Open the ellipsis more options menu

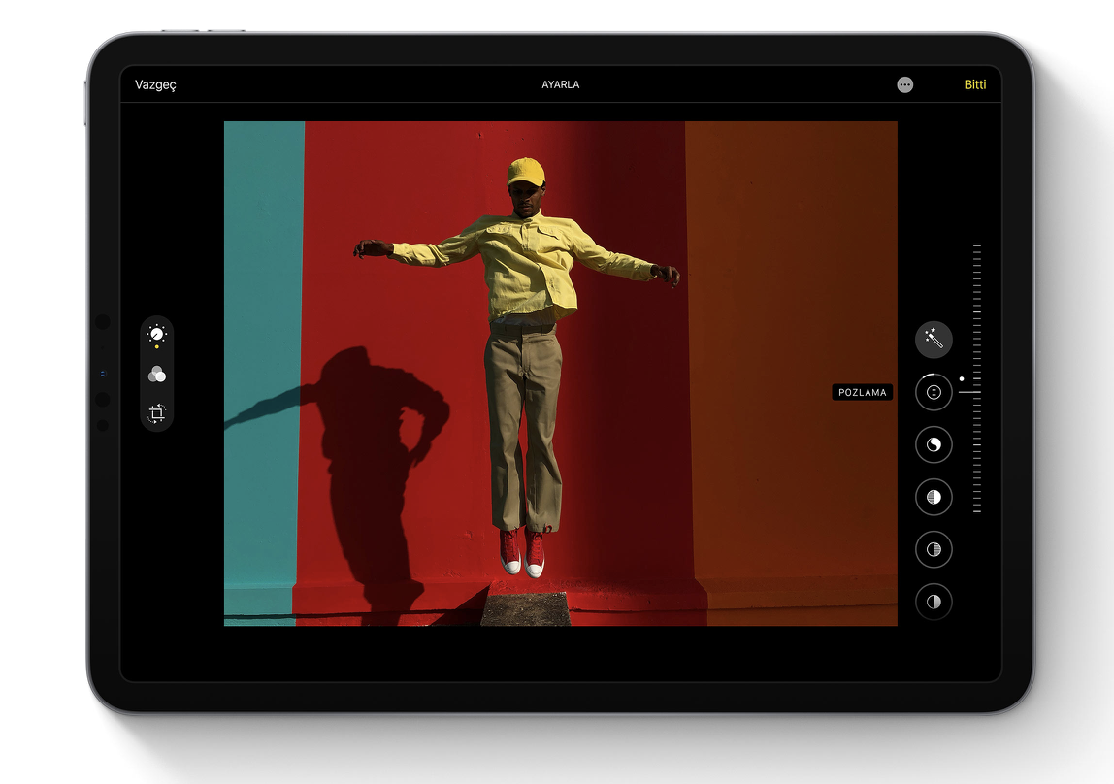(904, 84)
